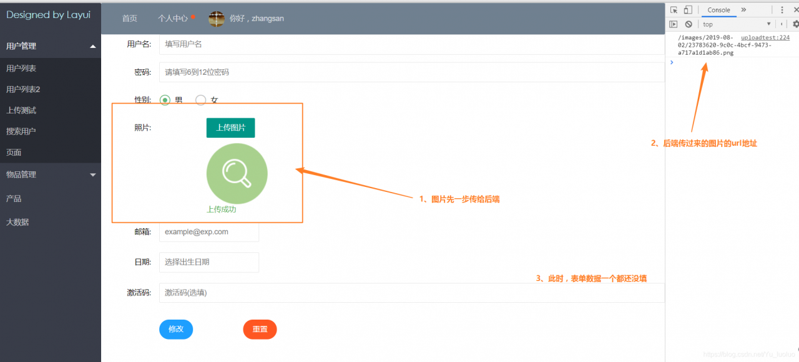The image size is (799, 362).
Task: Show more DevTools tabs chevron
Action: (744, 10)
